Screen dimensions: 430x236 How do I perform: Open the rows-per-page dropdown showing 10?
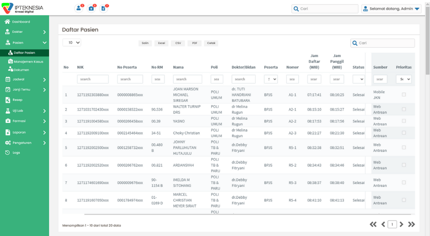coord(72,42)
